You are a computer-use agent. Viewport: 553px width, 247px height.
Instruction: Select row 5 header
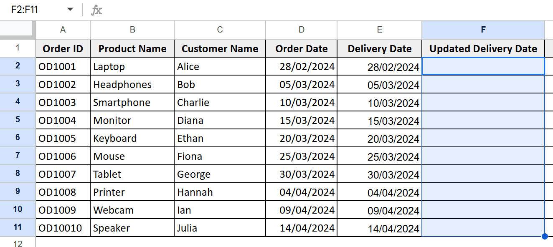[18, 120]
